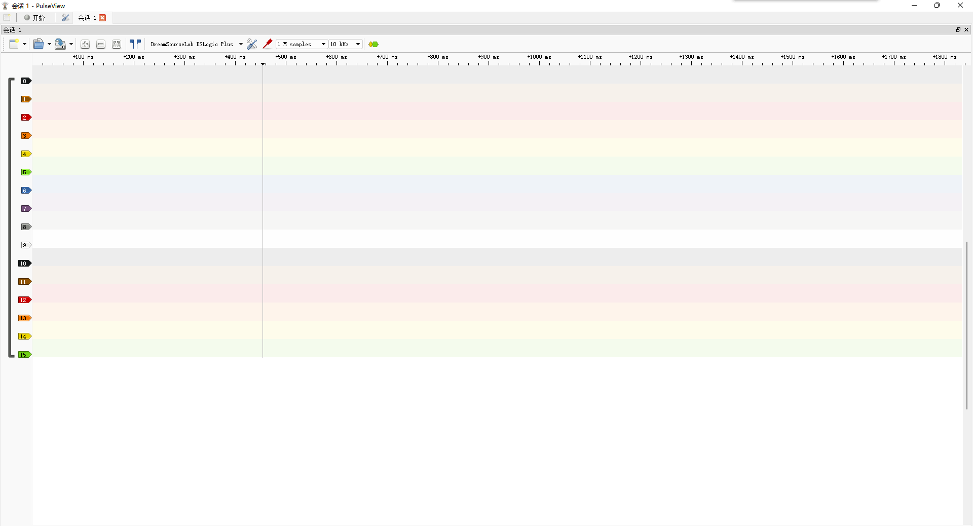Click the +1000 ms ruler label
The width and height of the screenshot is (973, 526).
(539, 57)
